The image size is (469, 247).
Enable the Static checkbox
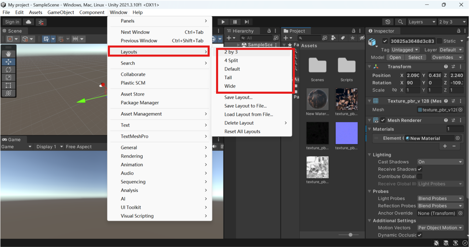pyautogui.click(x=439, y=41)
